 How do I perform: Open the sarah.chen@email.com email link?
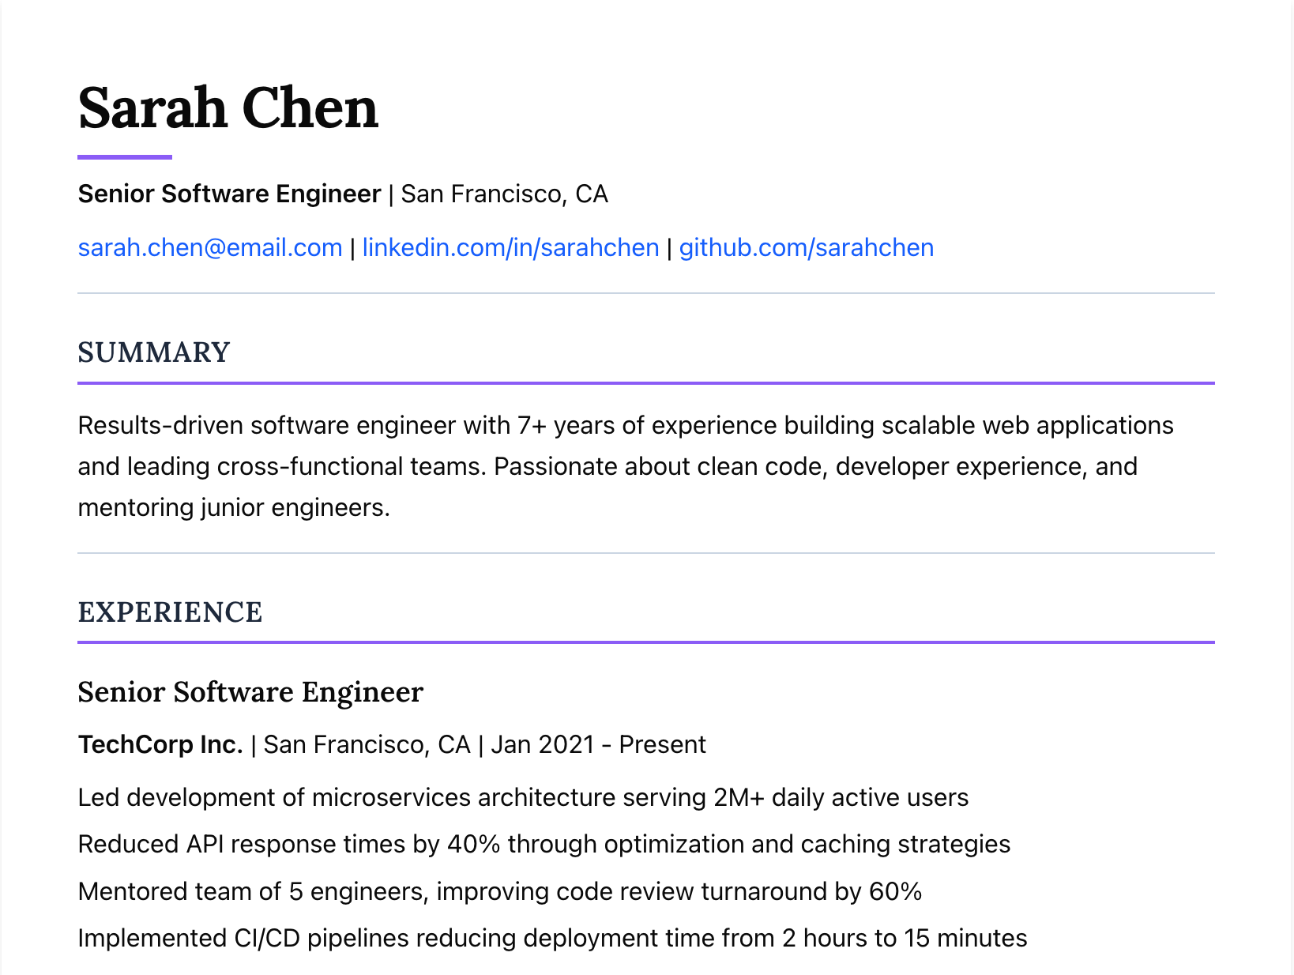(x=209, y=248)
